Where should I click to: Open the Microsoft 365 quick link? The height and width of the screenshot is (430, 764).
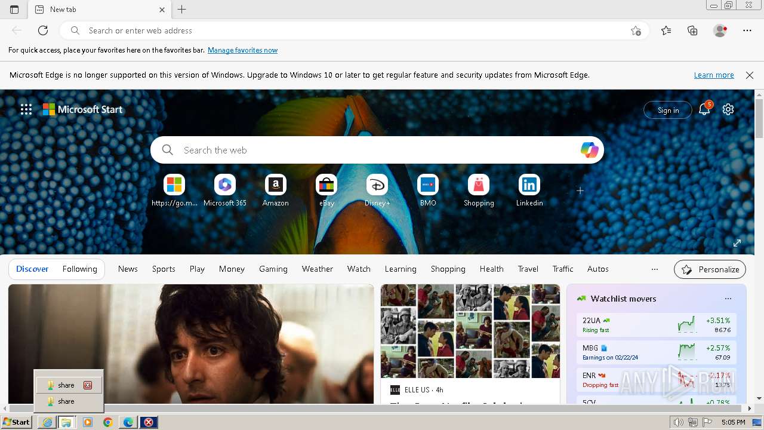(x=225, y=191)
